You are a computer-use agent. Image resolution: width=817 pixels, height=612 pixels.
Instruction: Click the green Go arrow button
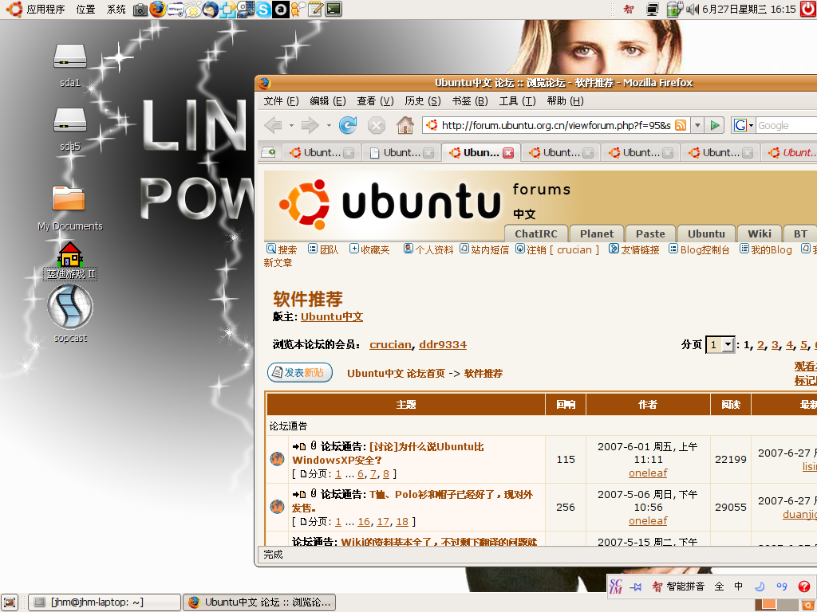point(715,125)
